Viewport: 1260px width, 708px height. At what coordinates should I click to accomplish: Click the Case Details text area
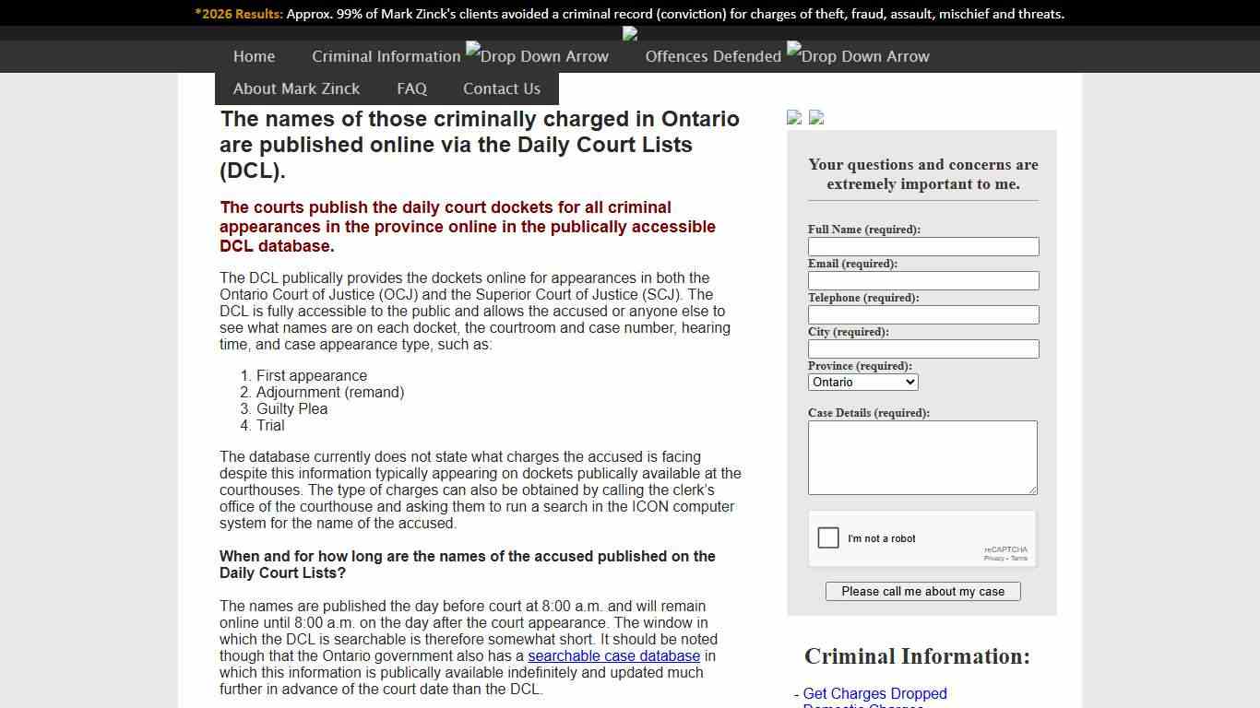922,457
